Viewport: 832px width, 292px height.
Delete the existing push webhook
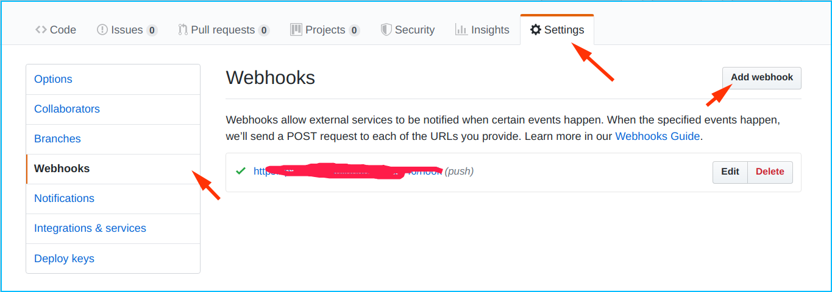tap(770, 172)
